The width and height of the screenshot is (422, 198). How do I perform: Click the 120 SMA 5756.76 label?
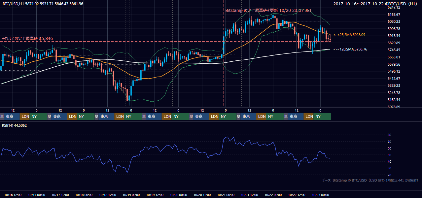350,49
